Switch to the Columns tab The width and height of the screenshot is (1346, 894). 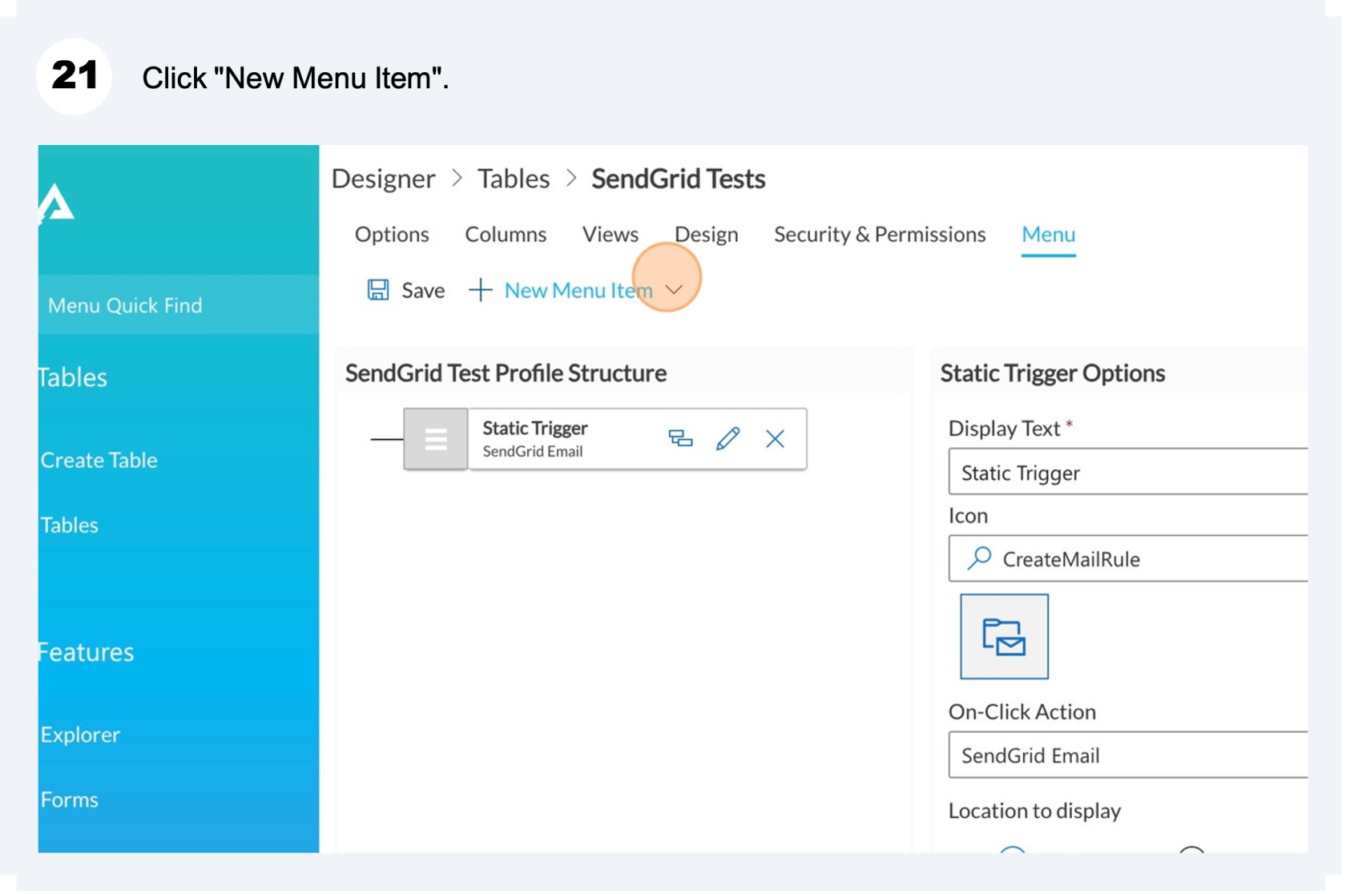coord(506,235)
